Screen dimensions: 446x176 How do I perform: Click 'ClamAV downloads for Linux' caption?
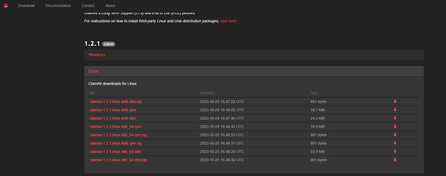113,84
